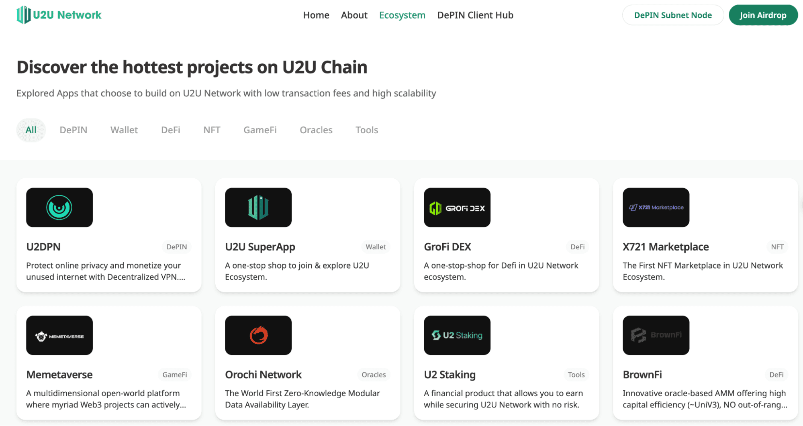Filter projects by Wallet category
This screenshot has height=426, width=803.
tap(124, 130)
